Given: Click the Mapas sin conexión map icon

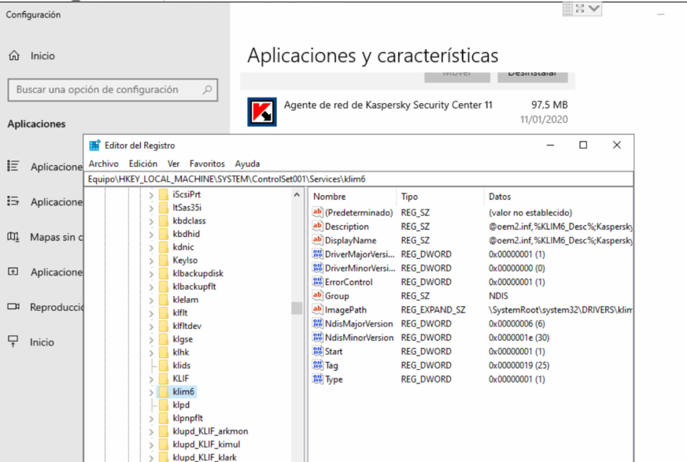Looking at the screenshot, I should [x=13, y=237].
